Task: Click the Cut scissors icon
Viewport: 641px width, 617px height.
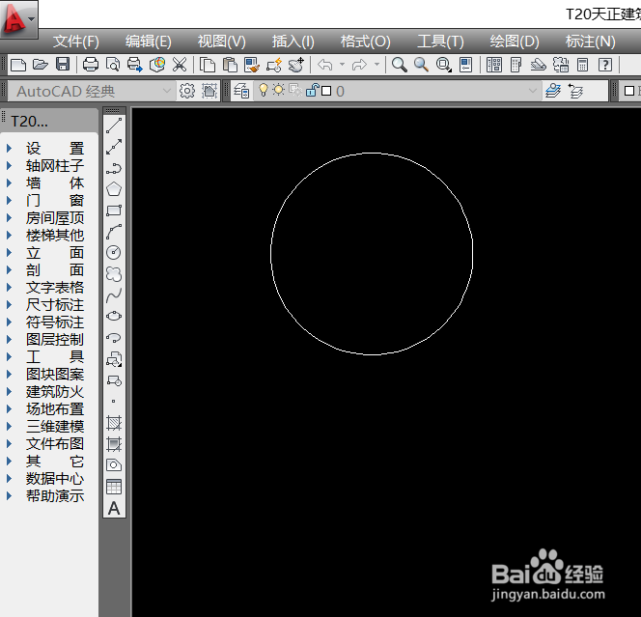Action: tap(179, 65)
